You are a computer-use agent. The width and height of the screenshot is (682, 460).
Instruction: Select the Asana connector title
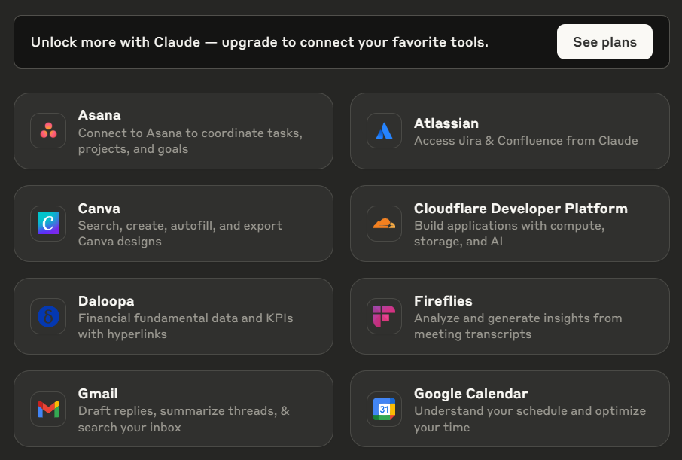(x=99, y=115)
